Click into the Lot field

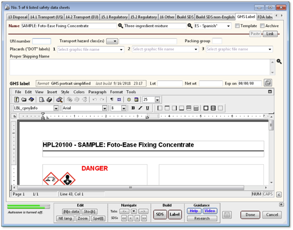170,83
